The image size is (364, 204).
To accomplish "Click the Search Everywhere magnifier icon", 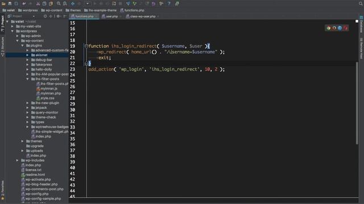I will point(361,3).
